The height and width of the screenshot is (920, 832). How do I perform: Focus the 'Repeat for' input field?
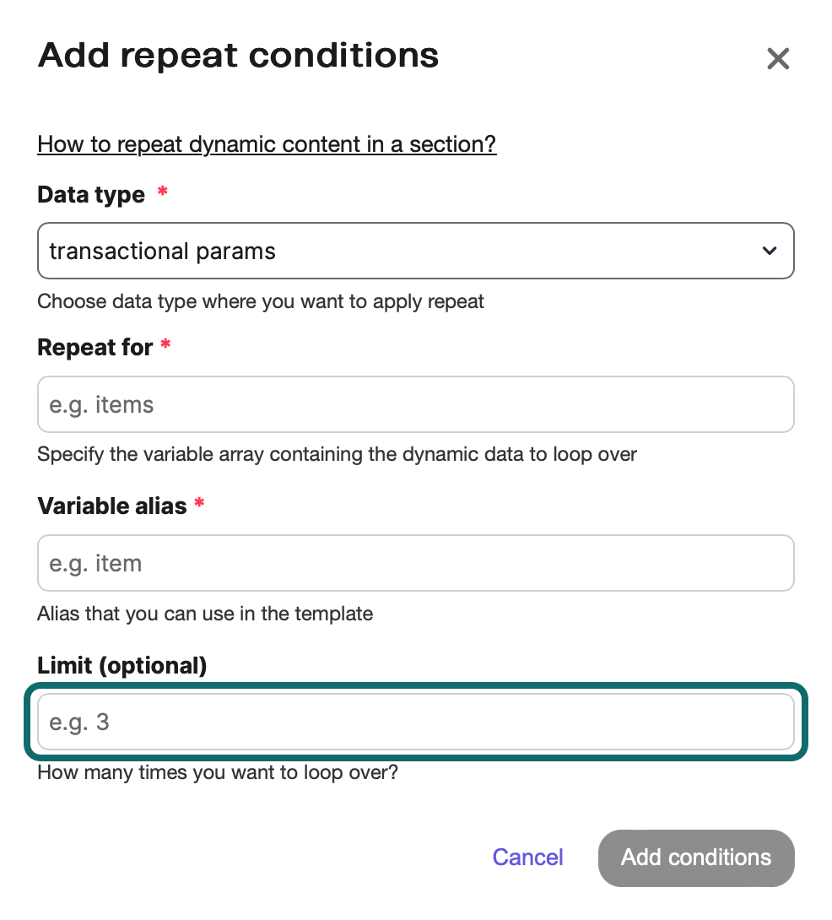click(x=415, y=405)
